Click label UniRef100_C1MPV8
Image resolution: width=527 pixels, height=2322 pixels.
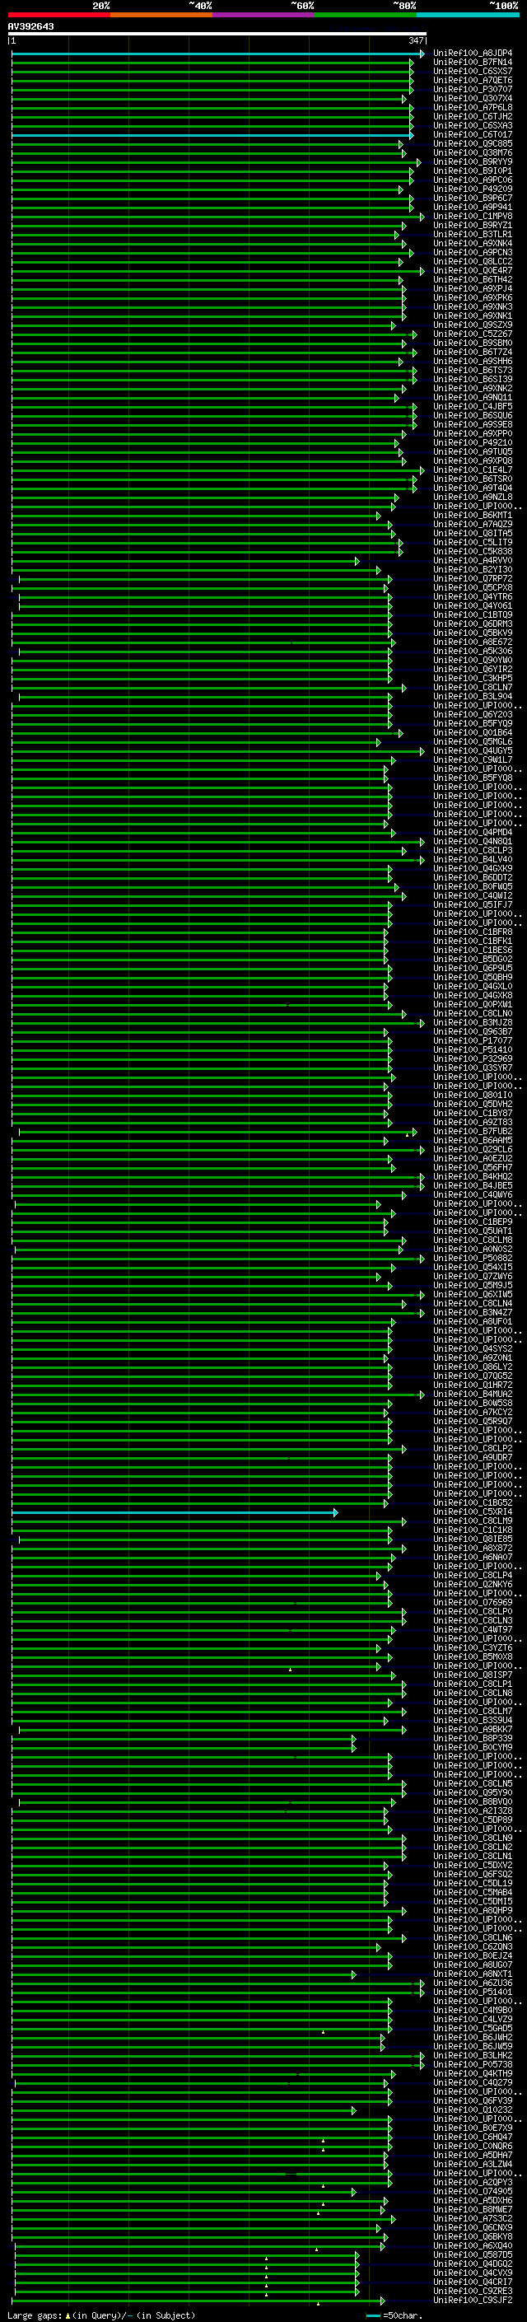pyautogui.click(x=472, y=217)
